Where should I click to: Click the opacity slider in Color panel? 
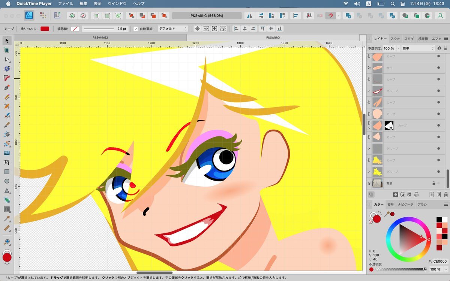pyautogui.click(x=400, y=269)
